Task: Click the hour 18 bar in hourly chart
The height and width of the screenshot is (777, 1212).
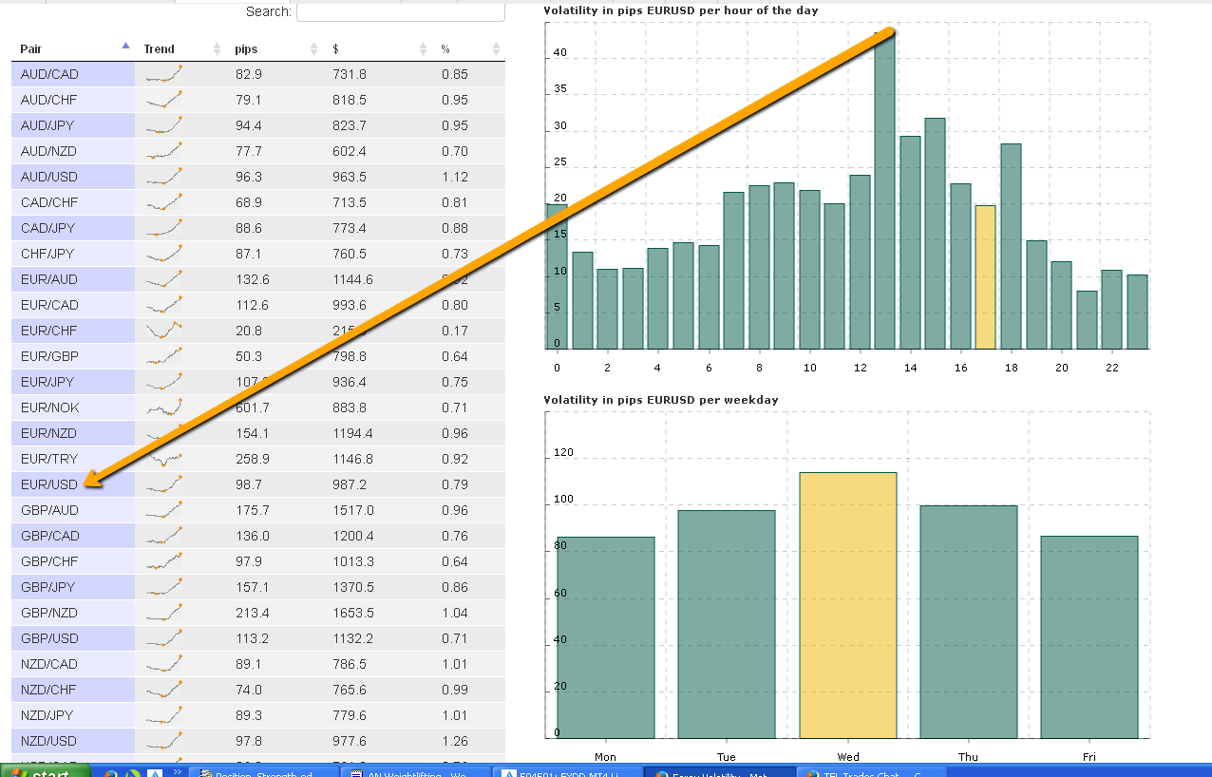Action: (1011, 246)
